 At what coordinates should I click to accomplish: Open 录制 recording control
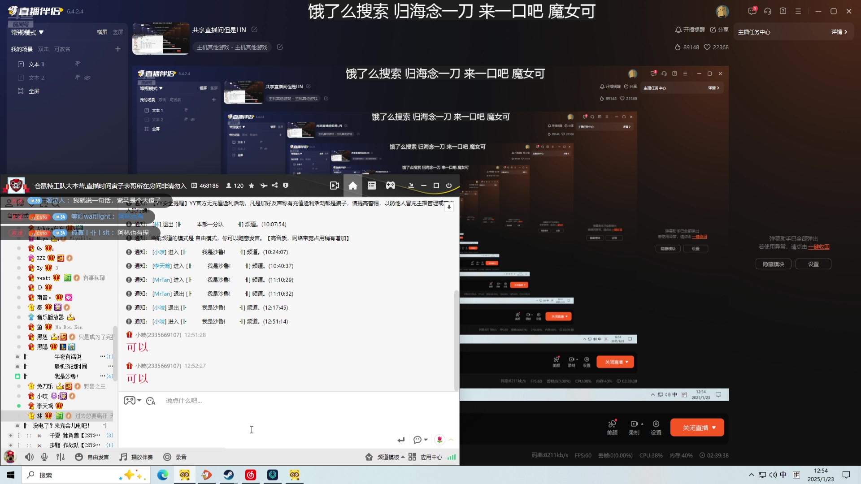634,427
